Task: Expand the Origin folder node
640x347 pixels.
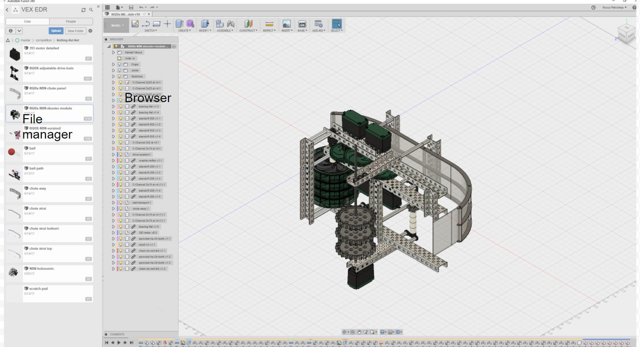Action: 114,64
